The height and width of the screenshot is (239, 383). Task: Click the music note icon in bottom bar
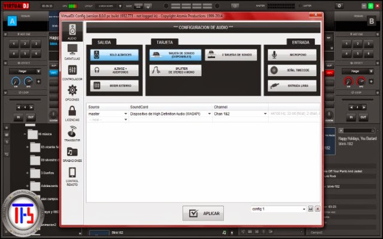pyautogui.click(x=224, y=232)
